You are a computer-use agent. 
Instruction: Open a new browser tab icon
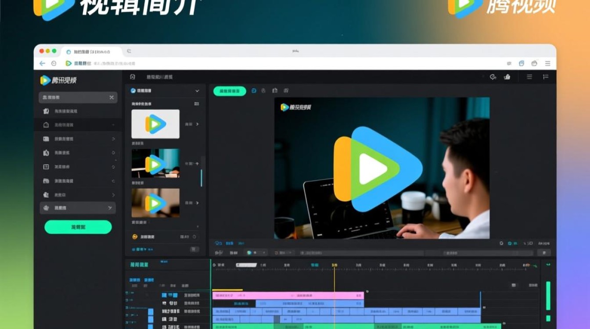[129, 51]
